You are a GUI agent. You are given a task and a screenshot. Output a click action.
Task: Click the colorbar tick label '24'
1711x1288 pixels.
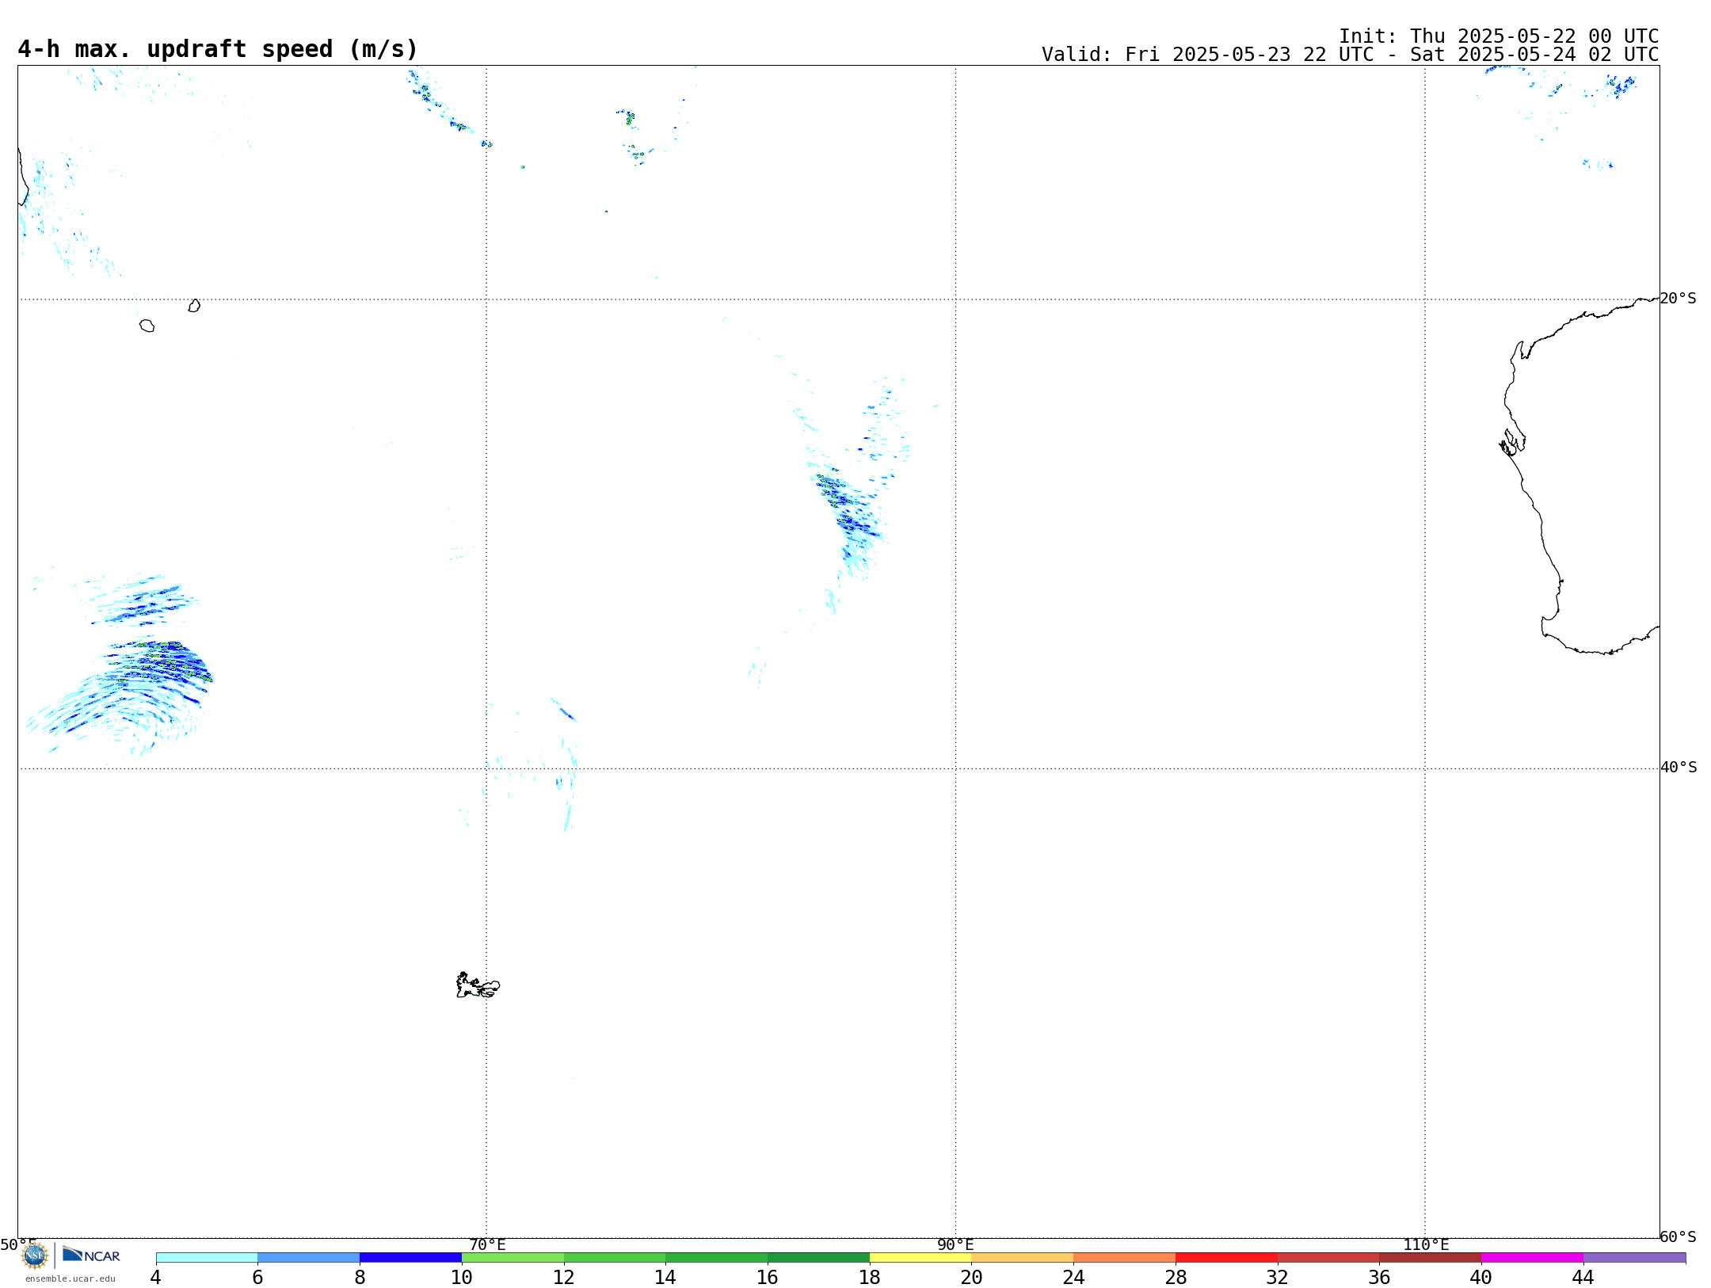tap(1073, 1277)
